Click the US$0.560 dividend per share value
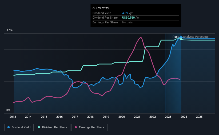This screenshot has height=135, width=219. pos(128,18)
